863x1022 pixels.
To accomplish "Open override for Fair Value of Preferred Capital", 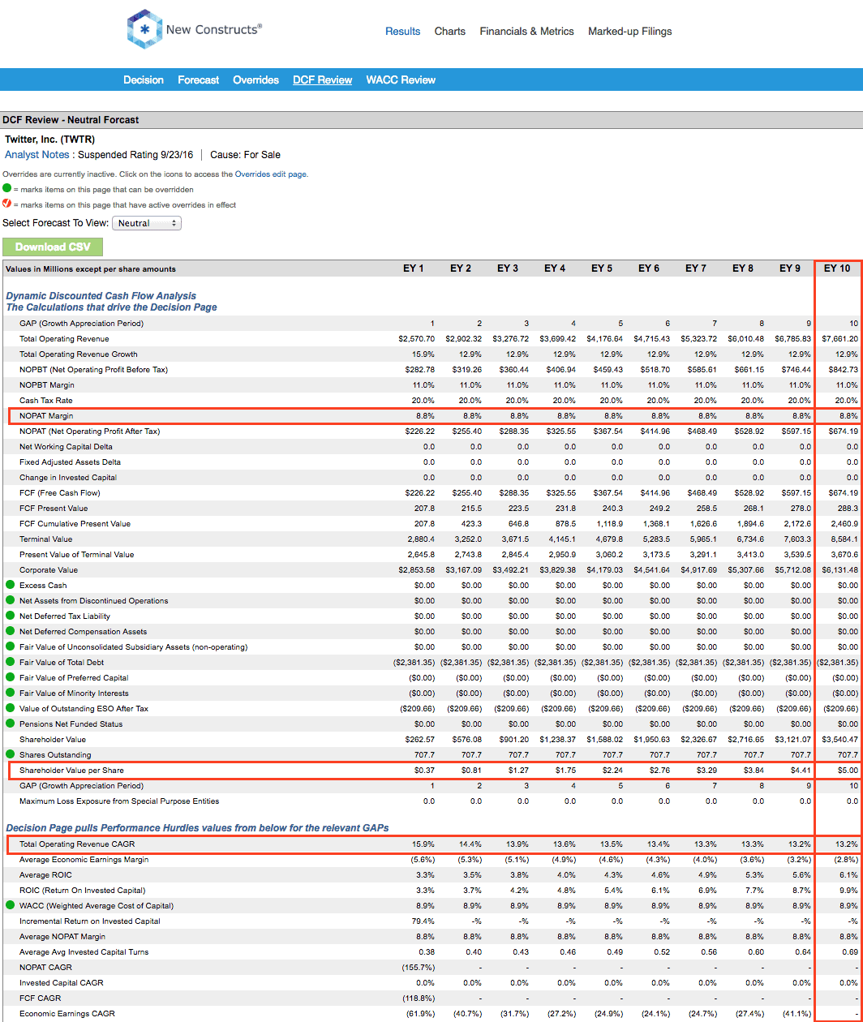I will coord(10,677).
